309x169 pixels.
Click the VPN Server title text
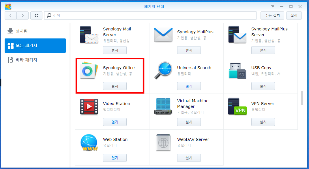(263, 104)
